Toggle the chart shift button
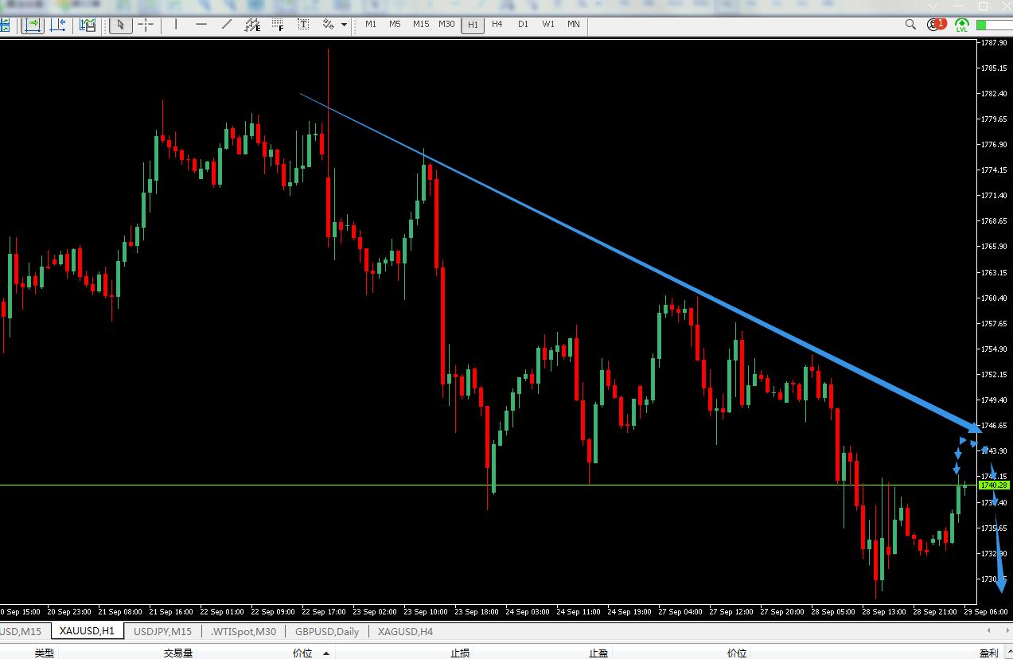Image resolution: width=1013 pixels, height=659 pixels. point(58,25)
